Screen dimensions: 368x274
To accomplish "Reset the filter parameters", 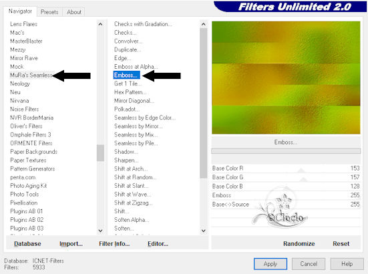I will pos(341,244).
